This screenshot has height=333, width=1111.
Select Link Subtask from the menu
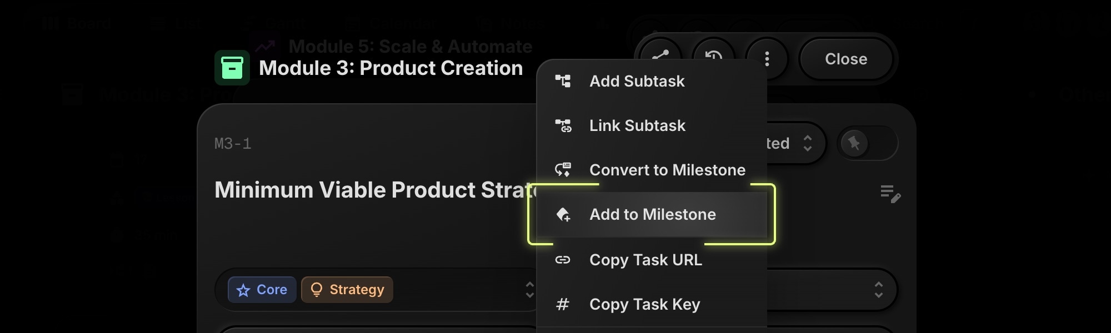coord(637,125)
